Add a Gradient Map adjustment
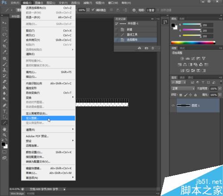This screenshot has height=196, width=223. point(204,71)
